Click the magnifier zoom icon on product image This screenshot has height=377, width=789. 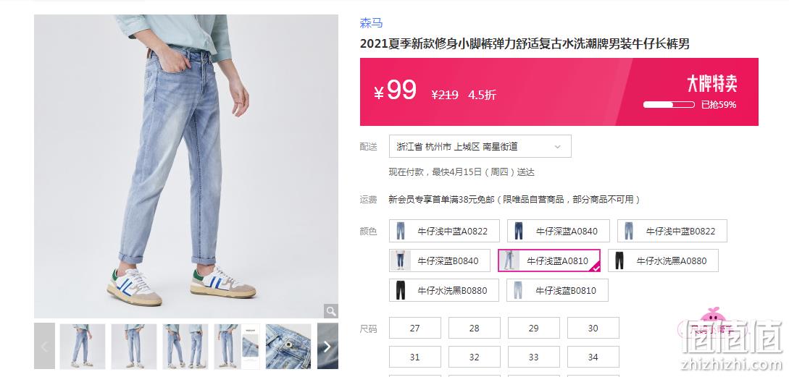click(330, 310)
